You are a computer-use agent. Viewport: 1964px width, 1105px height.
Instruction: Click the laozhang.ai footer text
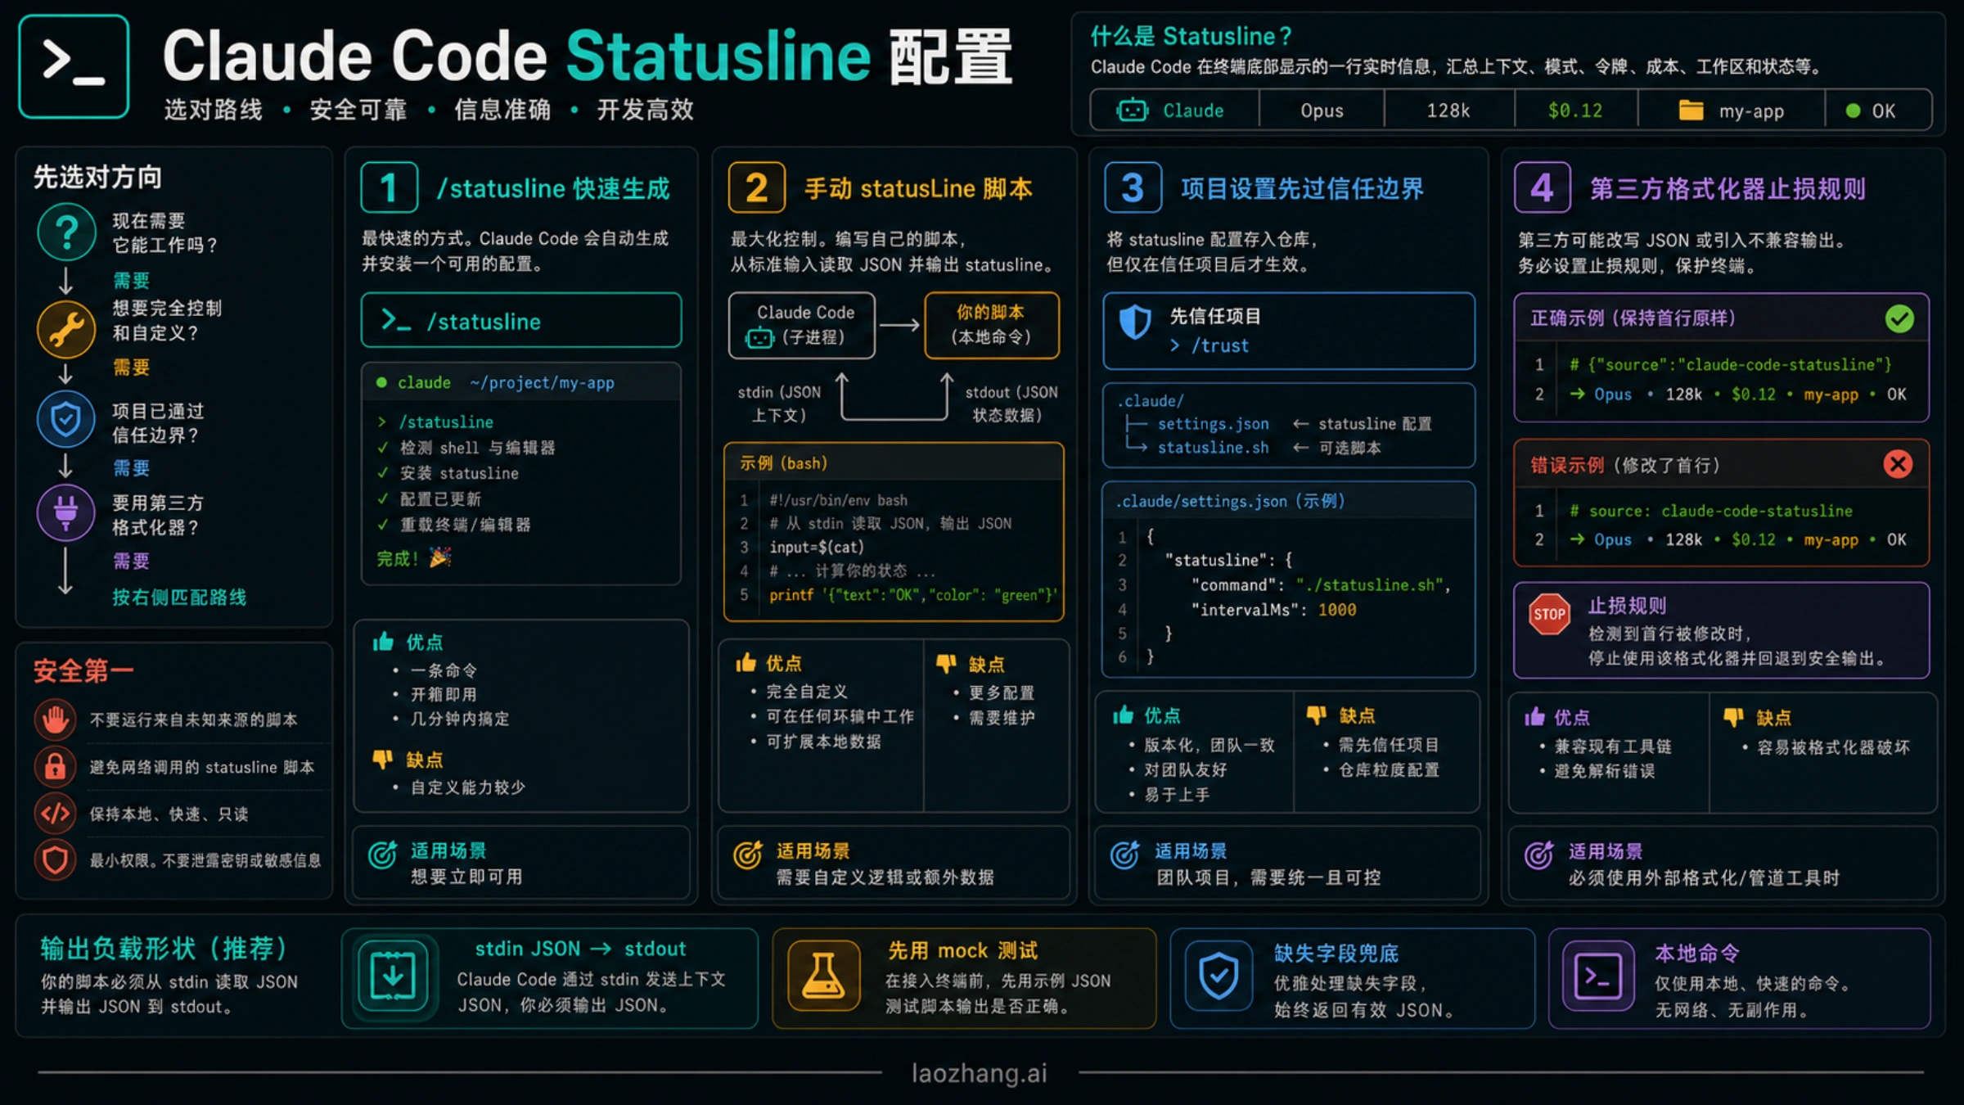pyautogui.click(x=980, y=1073)
